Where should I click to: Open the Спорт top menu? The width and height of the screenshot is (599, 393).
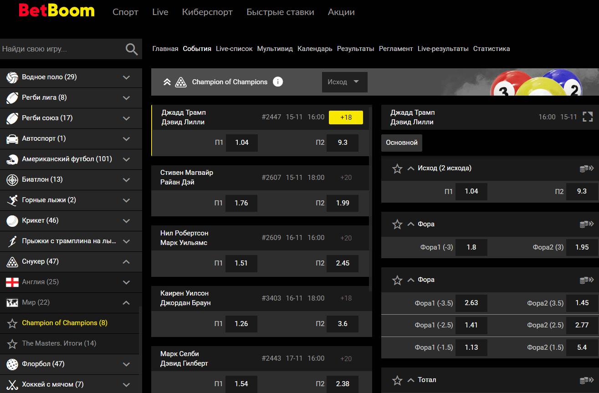[x=125, y=12]
